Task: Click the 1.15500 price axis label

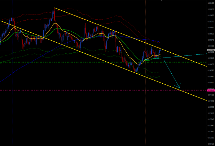Action: (x=211, y=83)
